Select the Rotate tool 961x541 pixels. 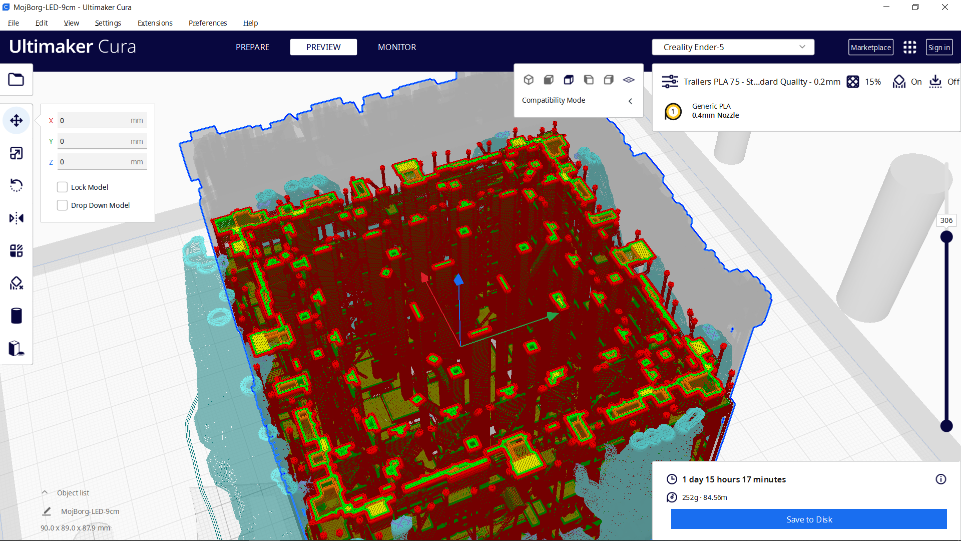[x=16, y=186]
